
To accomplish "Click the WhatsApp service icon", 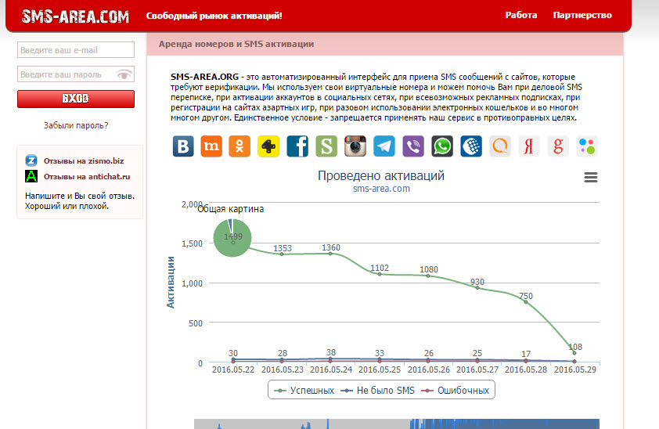I will pyautogui.click(x=442, y=146).
